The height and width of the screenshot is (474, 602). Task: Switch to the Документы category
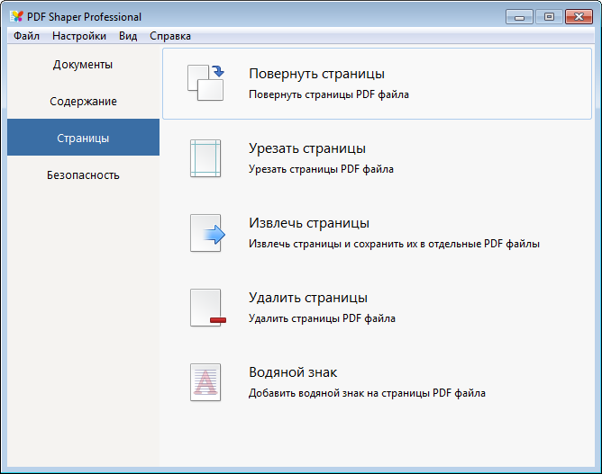point(83,65)
